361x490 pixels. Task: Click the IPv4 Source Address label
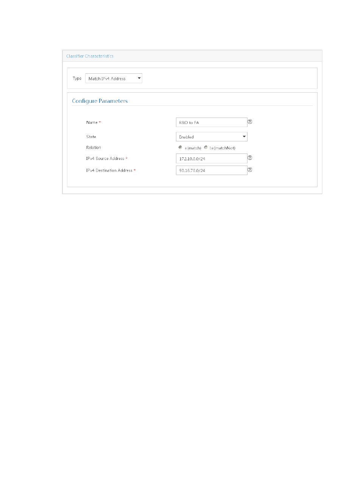pyautogui.click(x=105, y=159)
